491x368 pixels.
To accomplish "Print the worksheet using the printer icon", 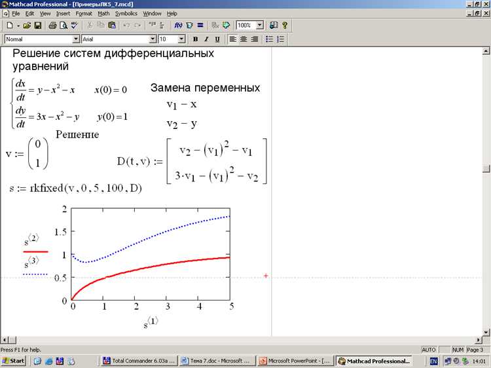I will [52, 26].
